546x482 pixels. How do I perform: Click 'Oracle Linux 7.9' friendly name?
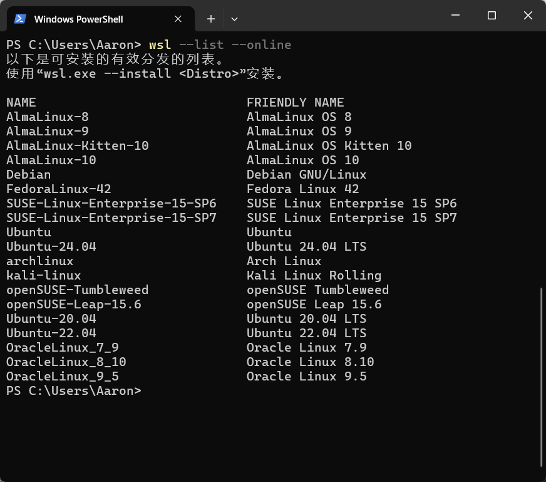click(306, 348)
